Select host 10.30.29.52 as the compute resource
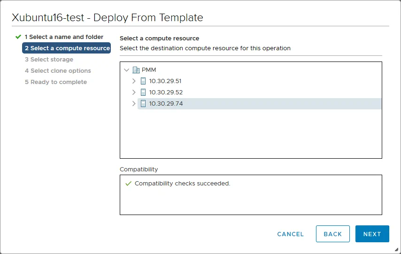401x254 pixels. tap(166, 92)
